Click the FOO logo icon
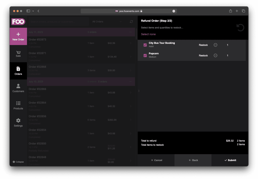 coord(18,22)
